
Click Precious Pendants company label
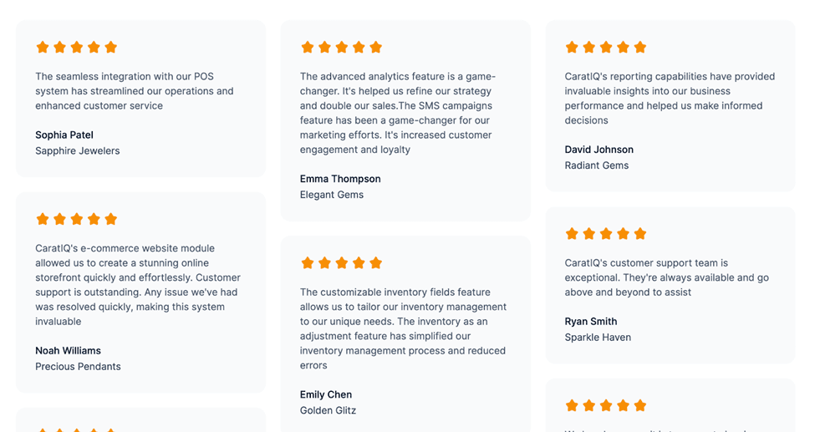pyautogui.click(x=78, y=367)
